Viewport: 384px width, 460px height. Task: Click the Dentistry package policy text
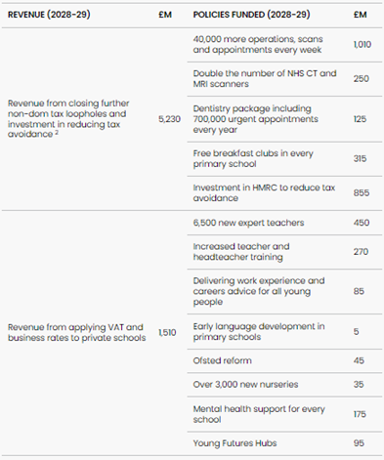[x=255, y=119]
